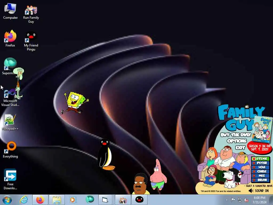Click the Cleveland desktop character
Screen dimensions: 273x205
pyautogui.click(x=141, y=184)
